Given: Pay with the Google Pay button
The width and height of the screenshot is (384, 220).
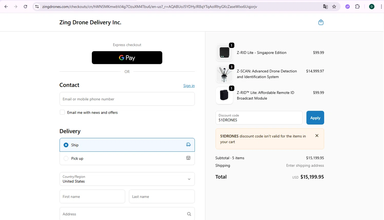Looking at the screenshot, I should [x=127, y=58].
